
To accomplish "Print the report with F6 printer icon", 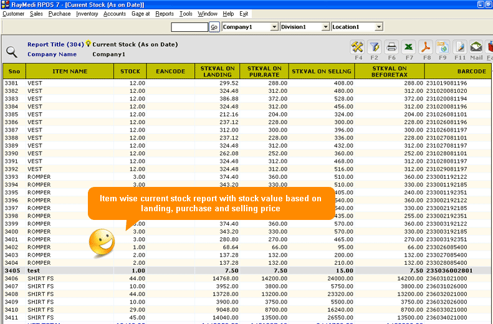I will click(x=391, y=47).
